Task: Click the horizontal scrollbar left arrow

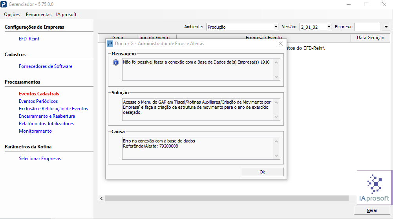Action: coord(101,199)
